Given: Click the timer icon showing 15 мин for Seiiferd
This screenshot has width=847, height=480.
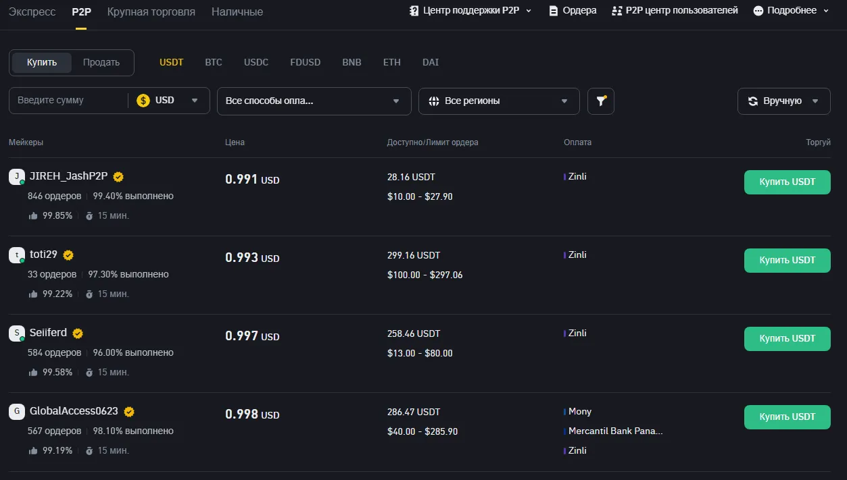Looking at the screenshot, I should [90, 372].
